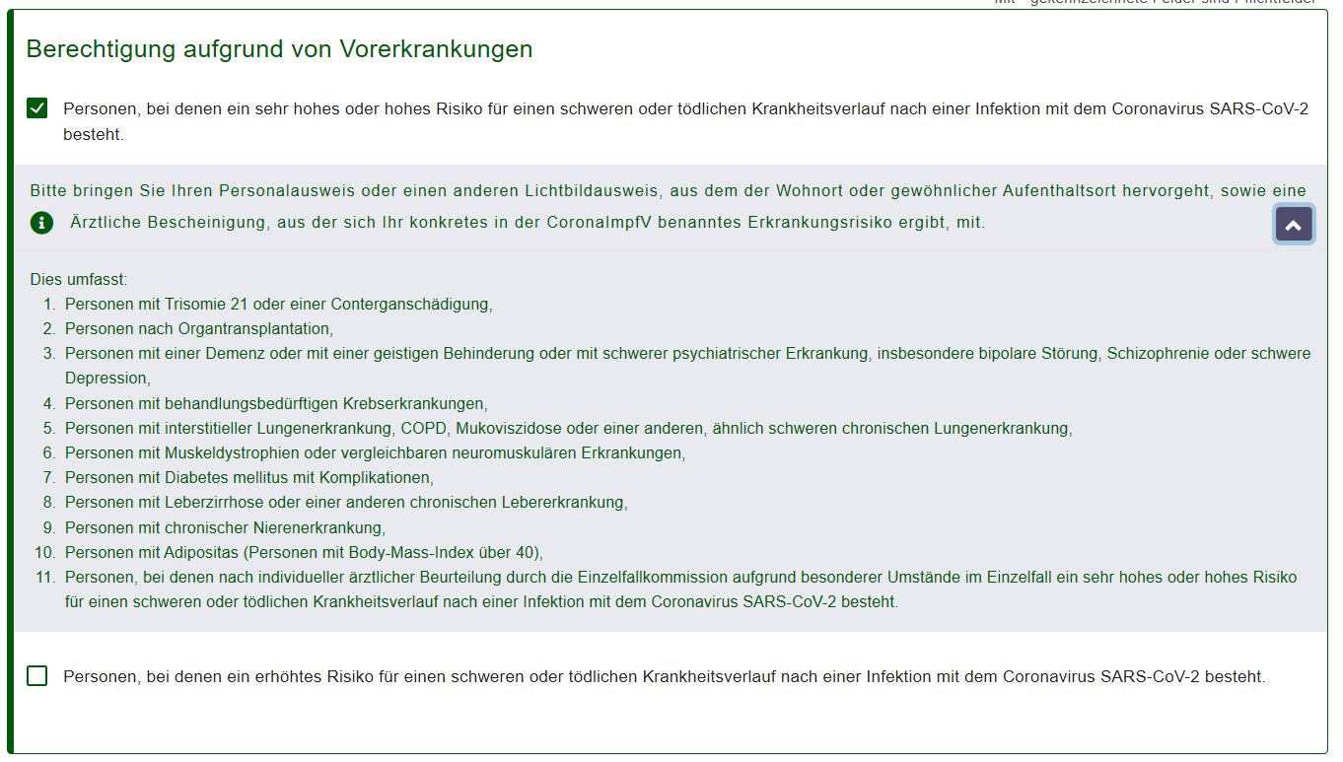Click list item 'Diabetes mellitus mit Komplikationen'
The height and width of the screenshot is (762, 1343).
(x=248, y=478)
